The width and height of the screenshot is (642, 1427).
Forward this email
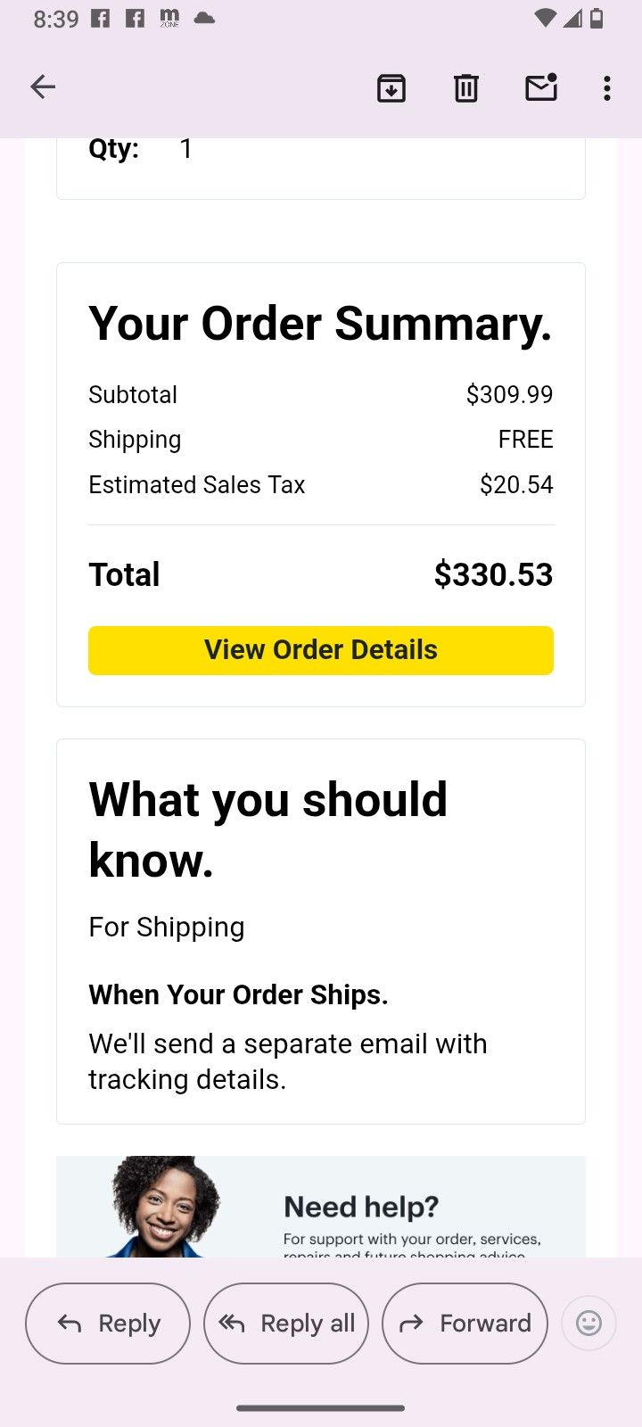[x=465, y=1323]
